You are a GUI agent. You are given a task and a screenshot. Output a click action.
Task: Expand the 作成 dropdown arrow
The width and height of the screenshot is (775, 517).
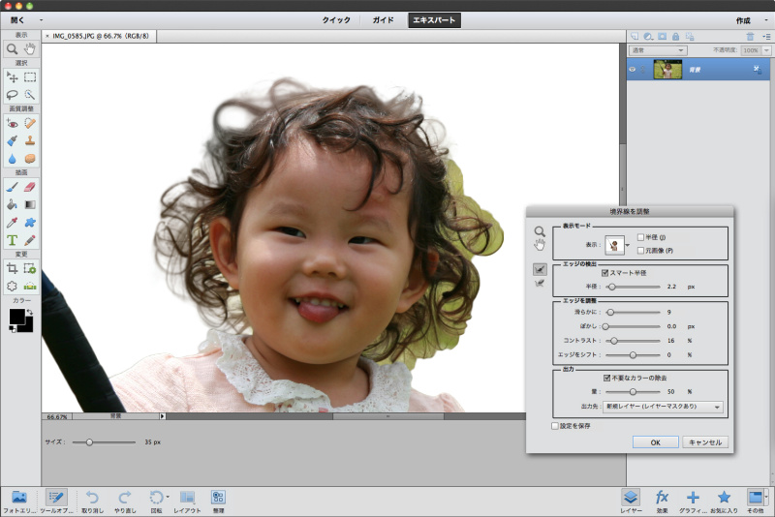click(x=766, y=20)
